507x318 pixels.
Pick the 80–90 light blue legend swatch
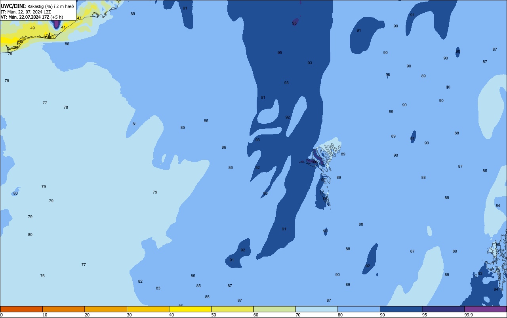coord(359,309)
